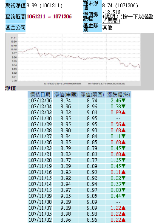Click the date cell 107/11/09
The width and height of the screenshot is (156, 223).
click(x=40, y=196)
